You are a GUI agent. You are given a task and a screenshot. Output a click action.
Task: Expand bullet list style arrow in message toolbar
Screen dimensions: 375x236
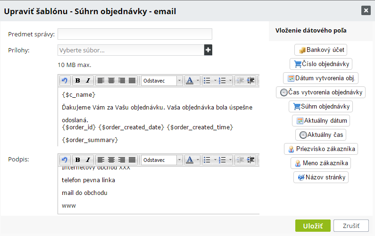pos(215,81)
